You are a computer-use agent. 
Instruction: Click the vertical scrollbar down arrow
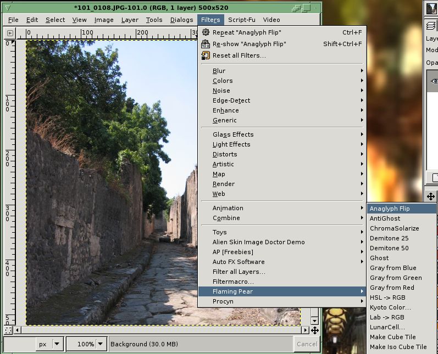click(314, 321)
